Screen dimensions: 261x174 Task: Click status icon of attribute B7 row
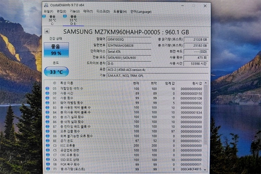tap(48, 127)
